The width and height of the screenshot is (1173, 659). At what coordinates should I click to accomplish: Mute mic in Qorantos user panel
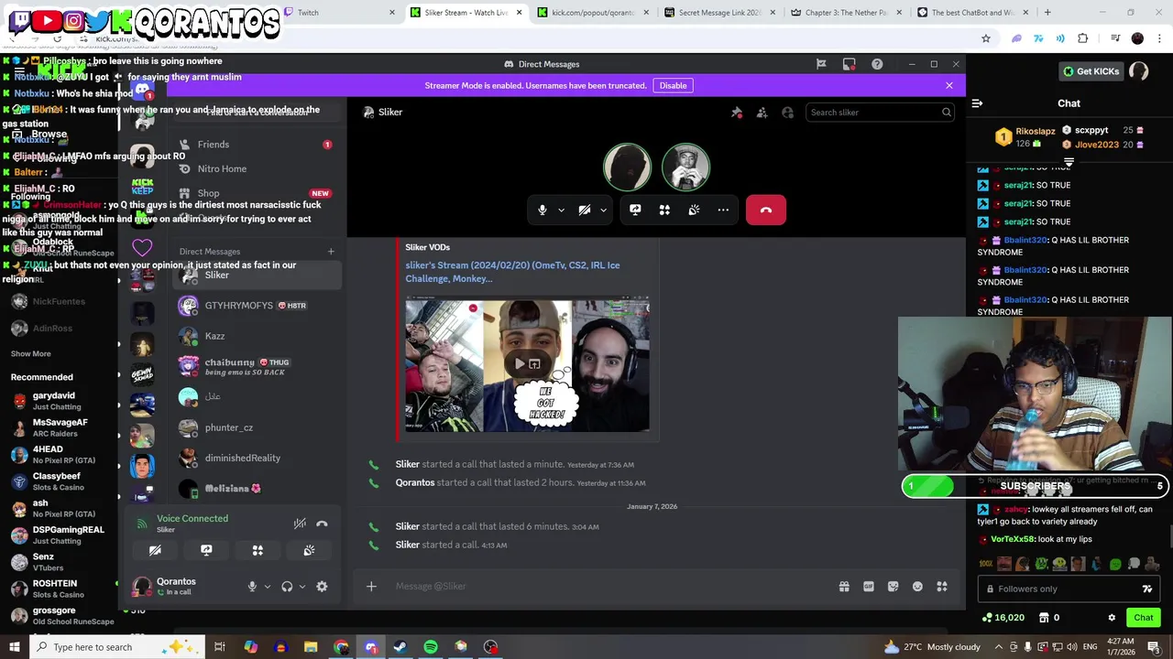[x=252, y=587]
